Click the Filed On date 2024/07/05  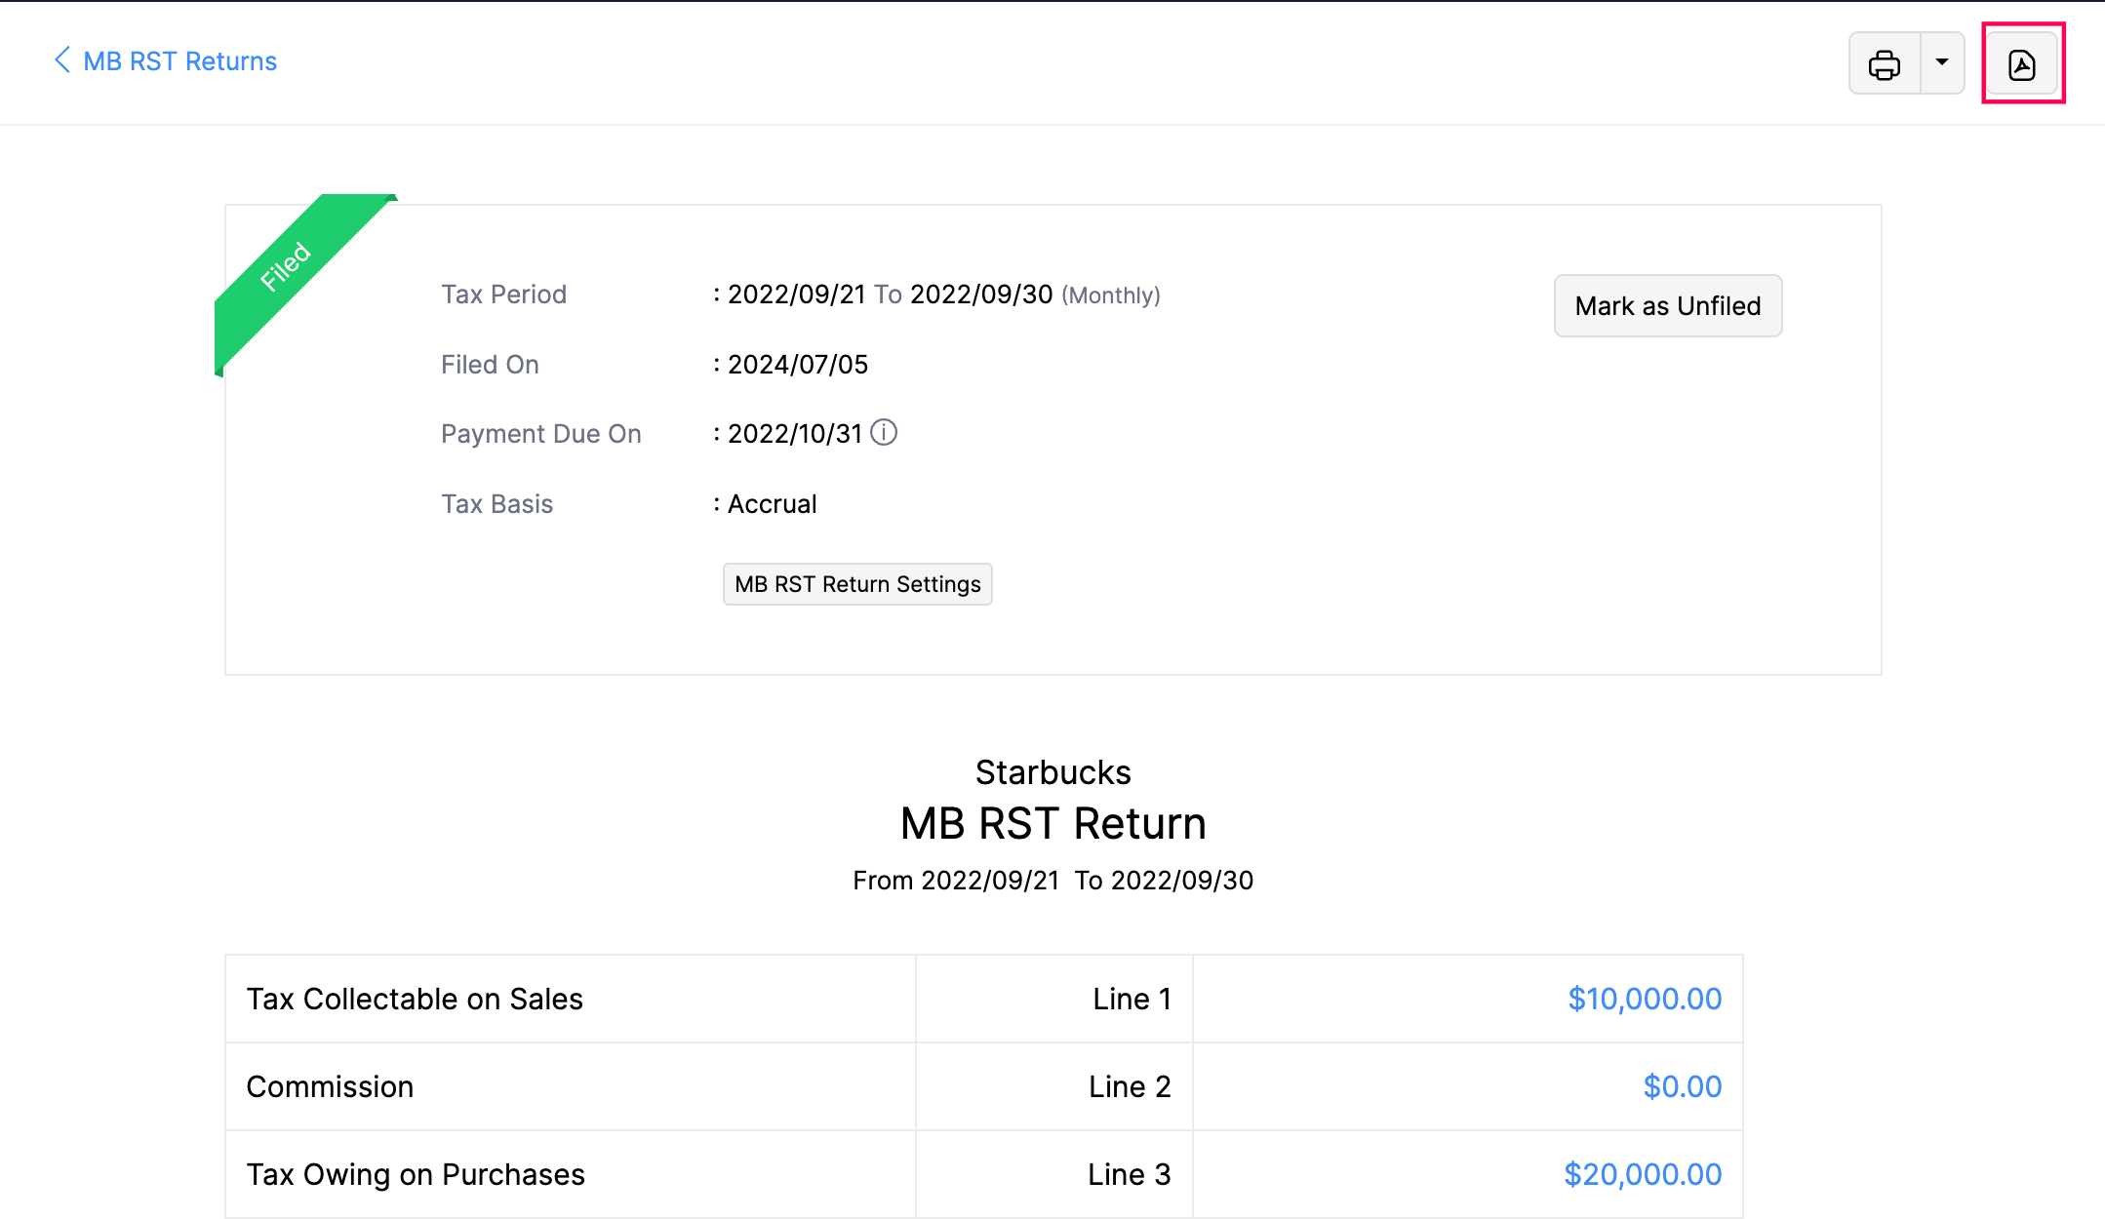pos(795,364)
